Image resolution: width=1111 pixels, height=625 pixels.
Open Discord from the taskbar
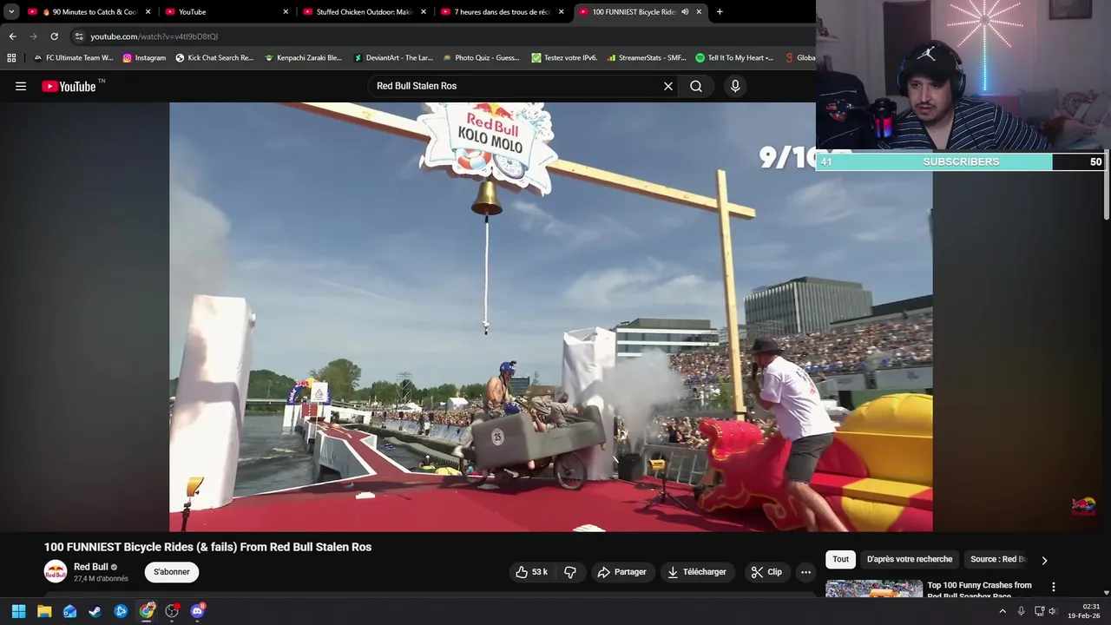coord(198,611)
